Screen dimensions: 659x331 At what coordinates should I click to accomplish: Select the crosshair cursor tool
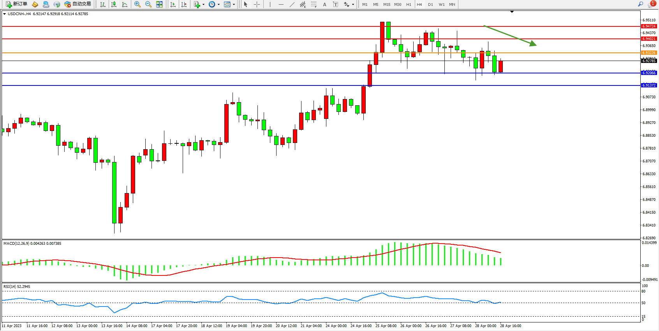257,4
